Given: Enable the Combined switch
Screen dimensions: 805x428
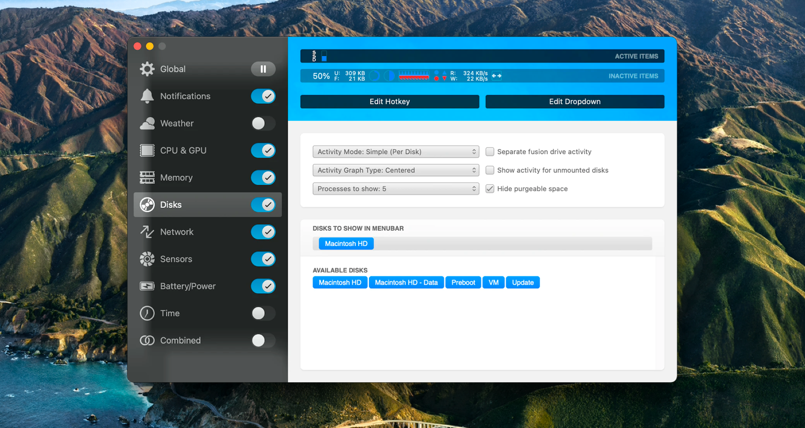Looking at the screenshot, I should pos(263,340).
